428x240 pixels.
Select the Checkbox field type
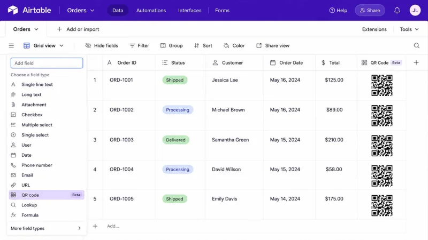coord(47,115)
